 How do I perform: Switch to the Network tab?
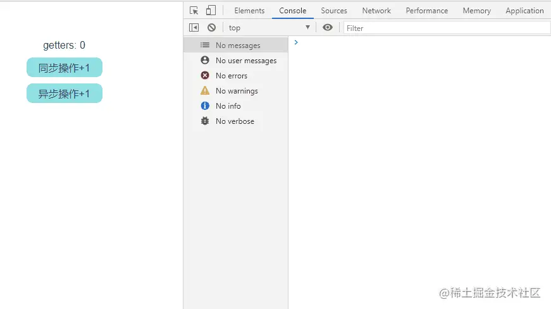(376, 11)
